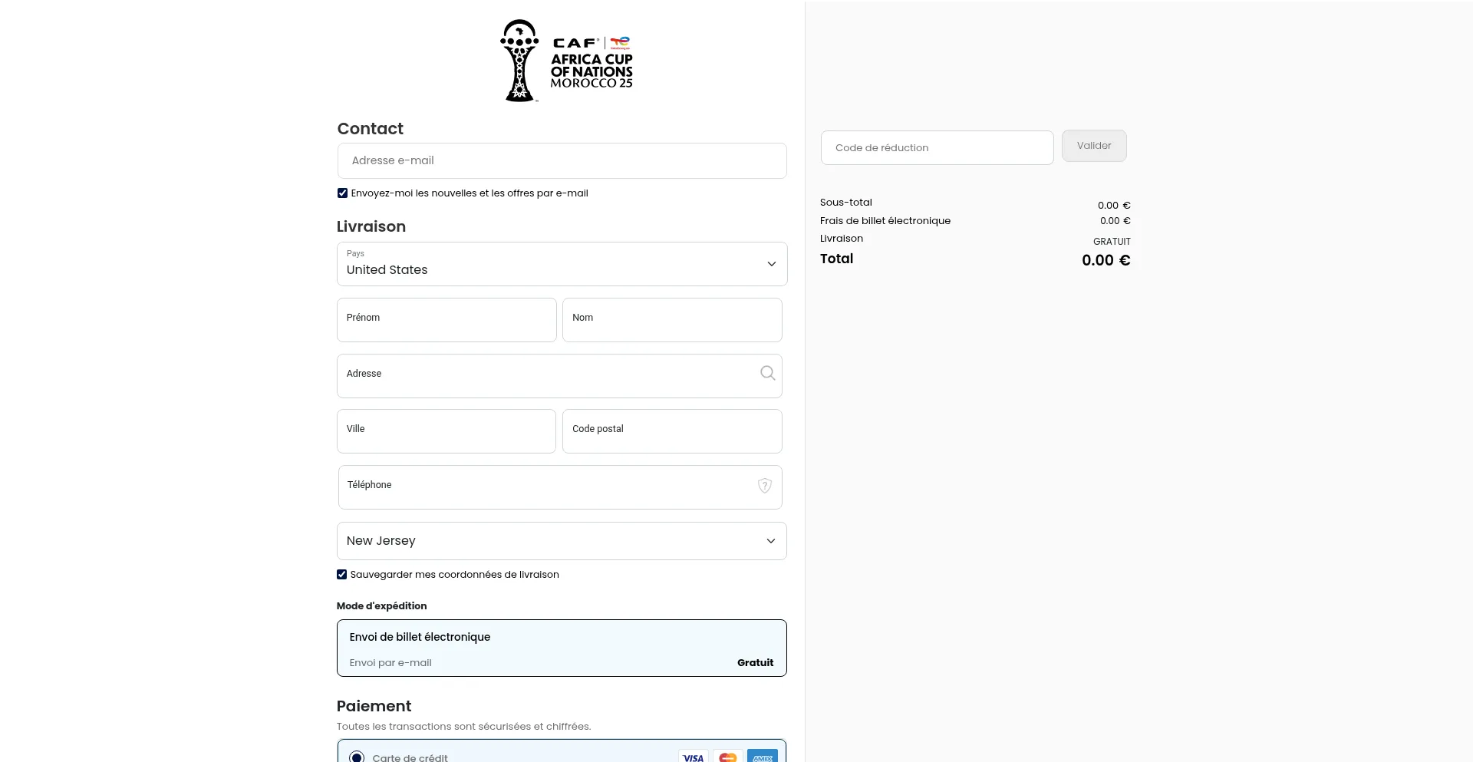Click into the Code de réduction field
The height and width of the screenshot is (762, 1473).
coord(936,148)
